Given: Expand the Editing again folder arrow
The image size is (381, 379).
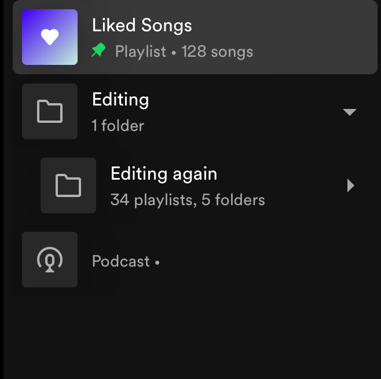Looking at the screenshot, I should coord(350,185).
